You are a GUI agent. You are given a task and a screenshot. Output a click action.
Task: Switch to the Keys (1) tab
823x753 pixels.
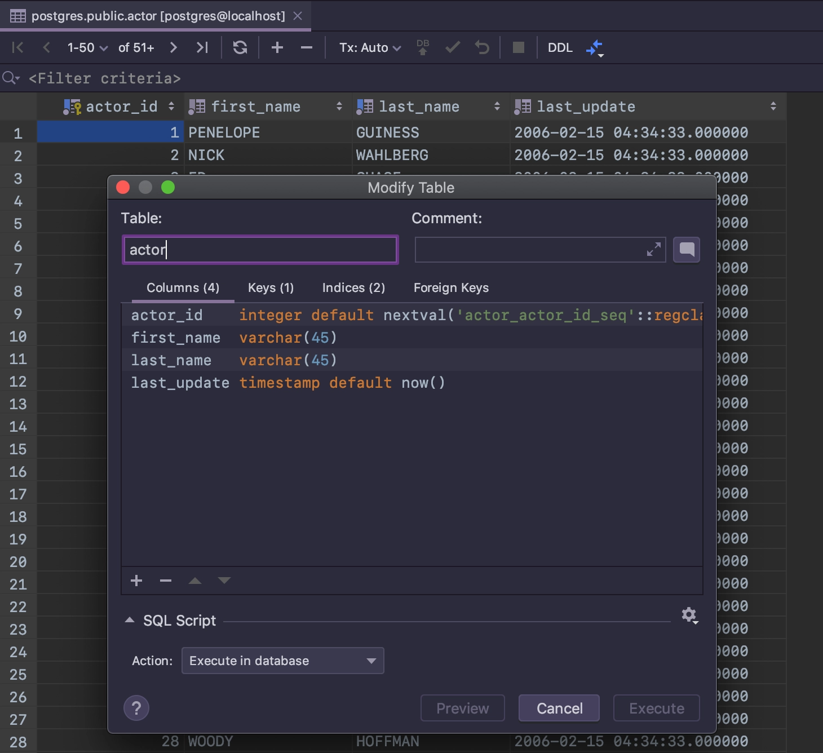(x=271, y=288)
